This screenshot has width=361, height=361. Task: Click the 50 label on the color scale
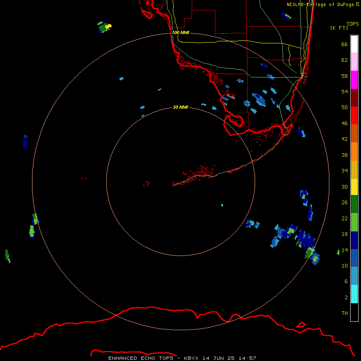point(345,107)
